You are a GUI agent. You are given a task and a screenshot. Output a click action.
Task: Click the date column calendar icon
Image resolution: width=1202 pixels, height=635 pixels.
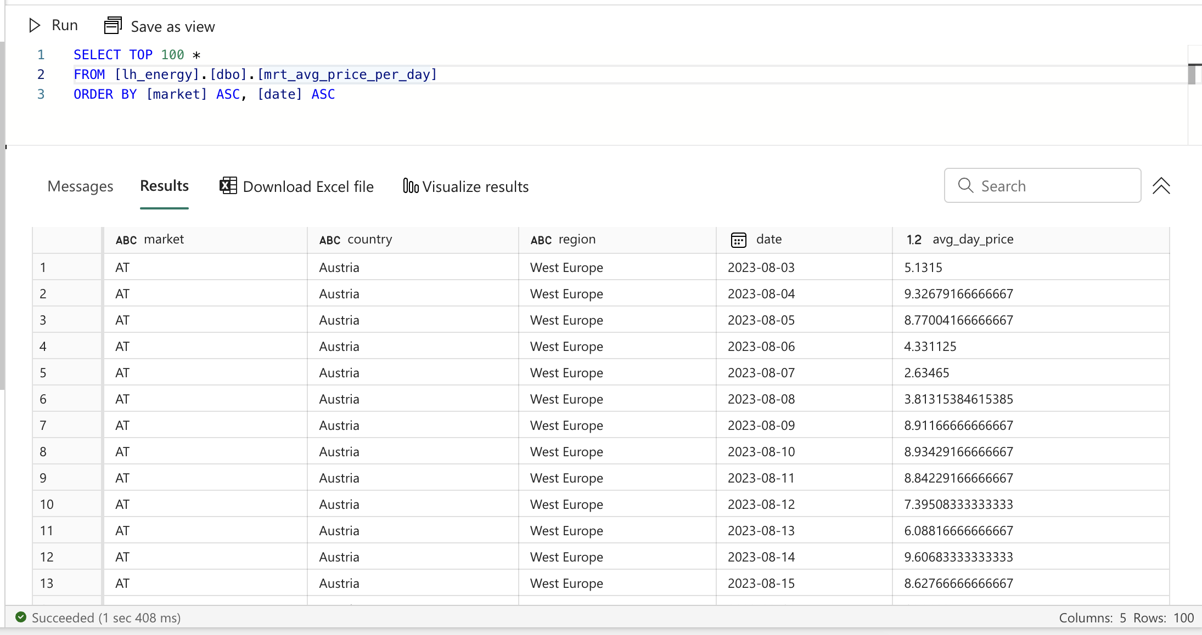(738, 240)
